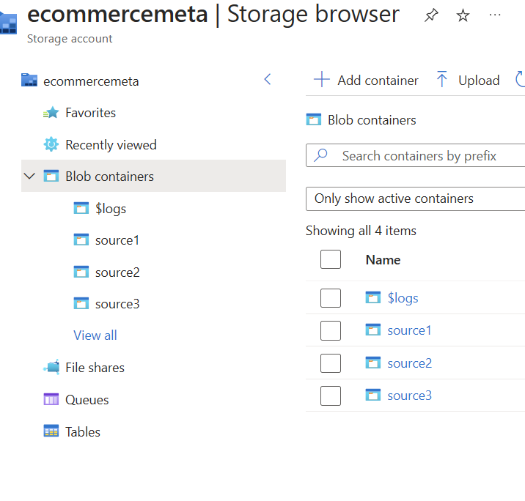Sort by the Name column header
This screenshot has height=501, width=525.
tap(383, 260)
